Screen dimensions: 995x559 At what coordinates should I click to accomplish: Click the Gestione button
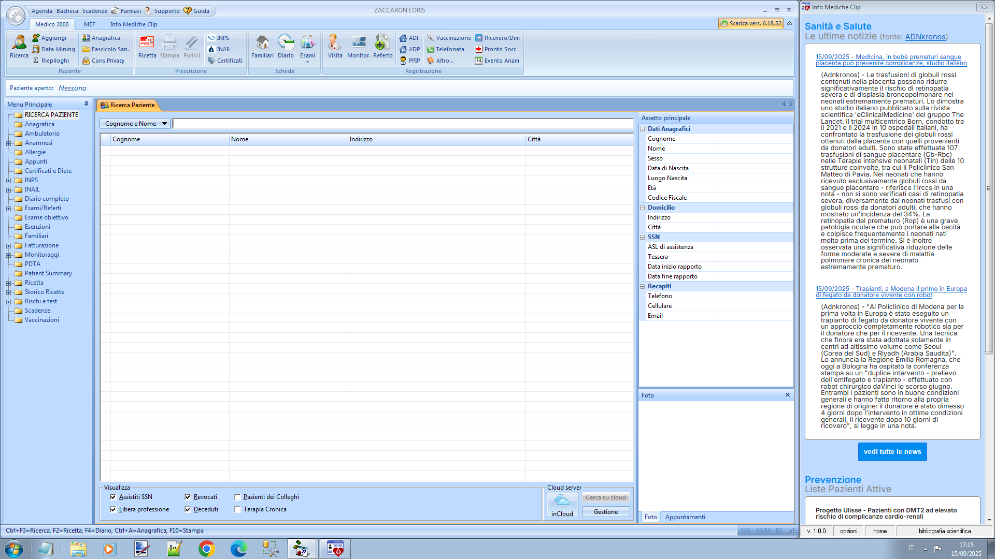[605, 512]
